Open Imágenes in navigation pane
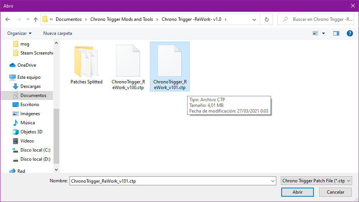 tap(26, 114)
